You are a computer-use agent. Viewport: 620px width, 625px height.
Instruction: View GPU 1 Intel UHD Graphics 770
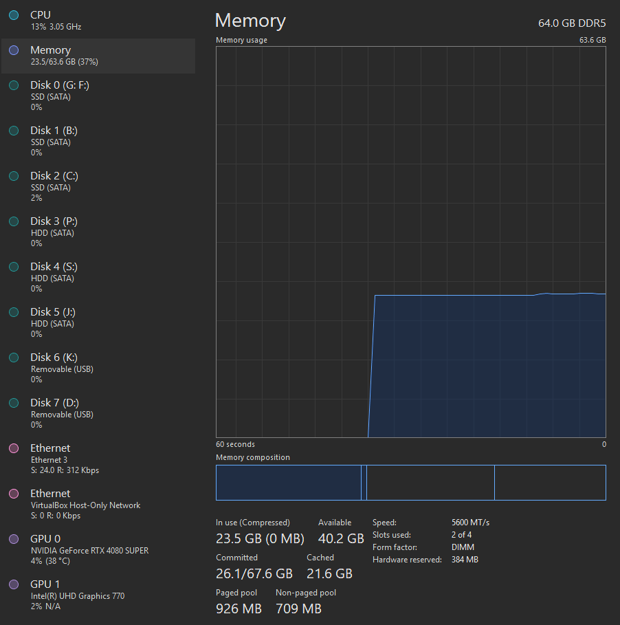coord(98,595)
